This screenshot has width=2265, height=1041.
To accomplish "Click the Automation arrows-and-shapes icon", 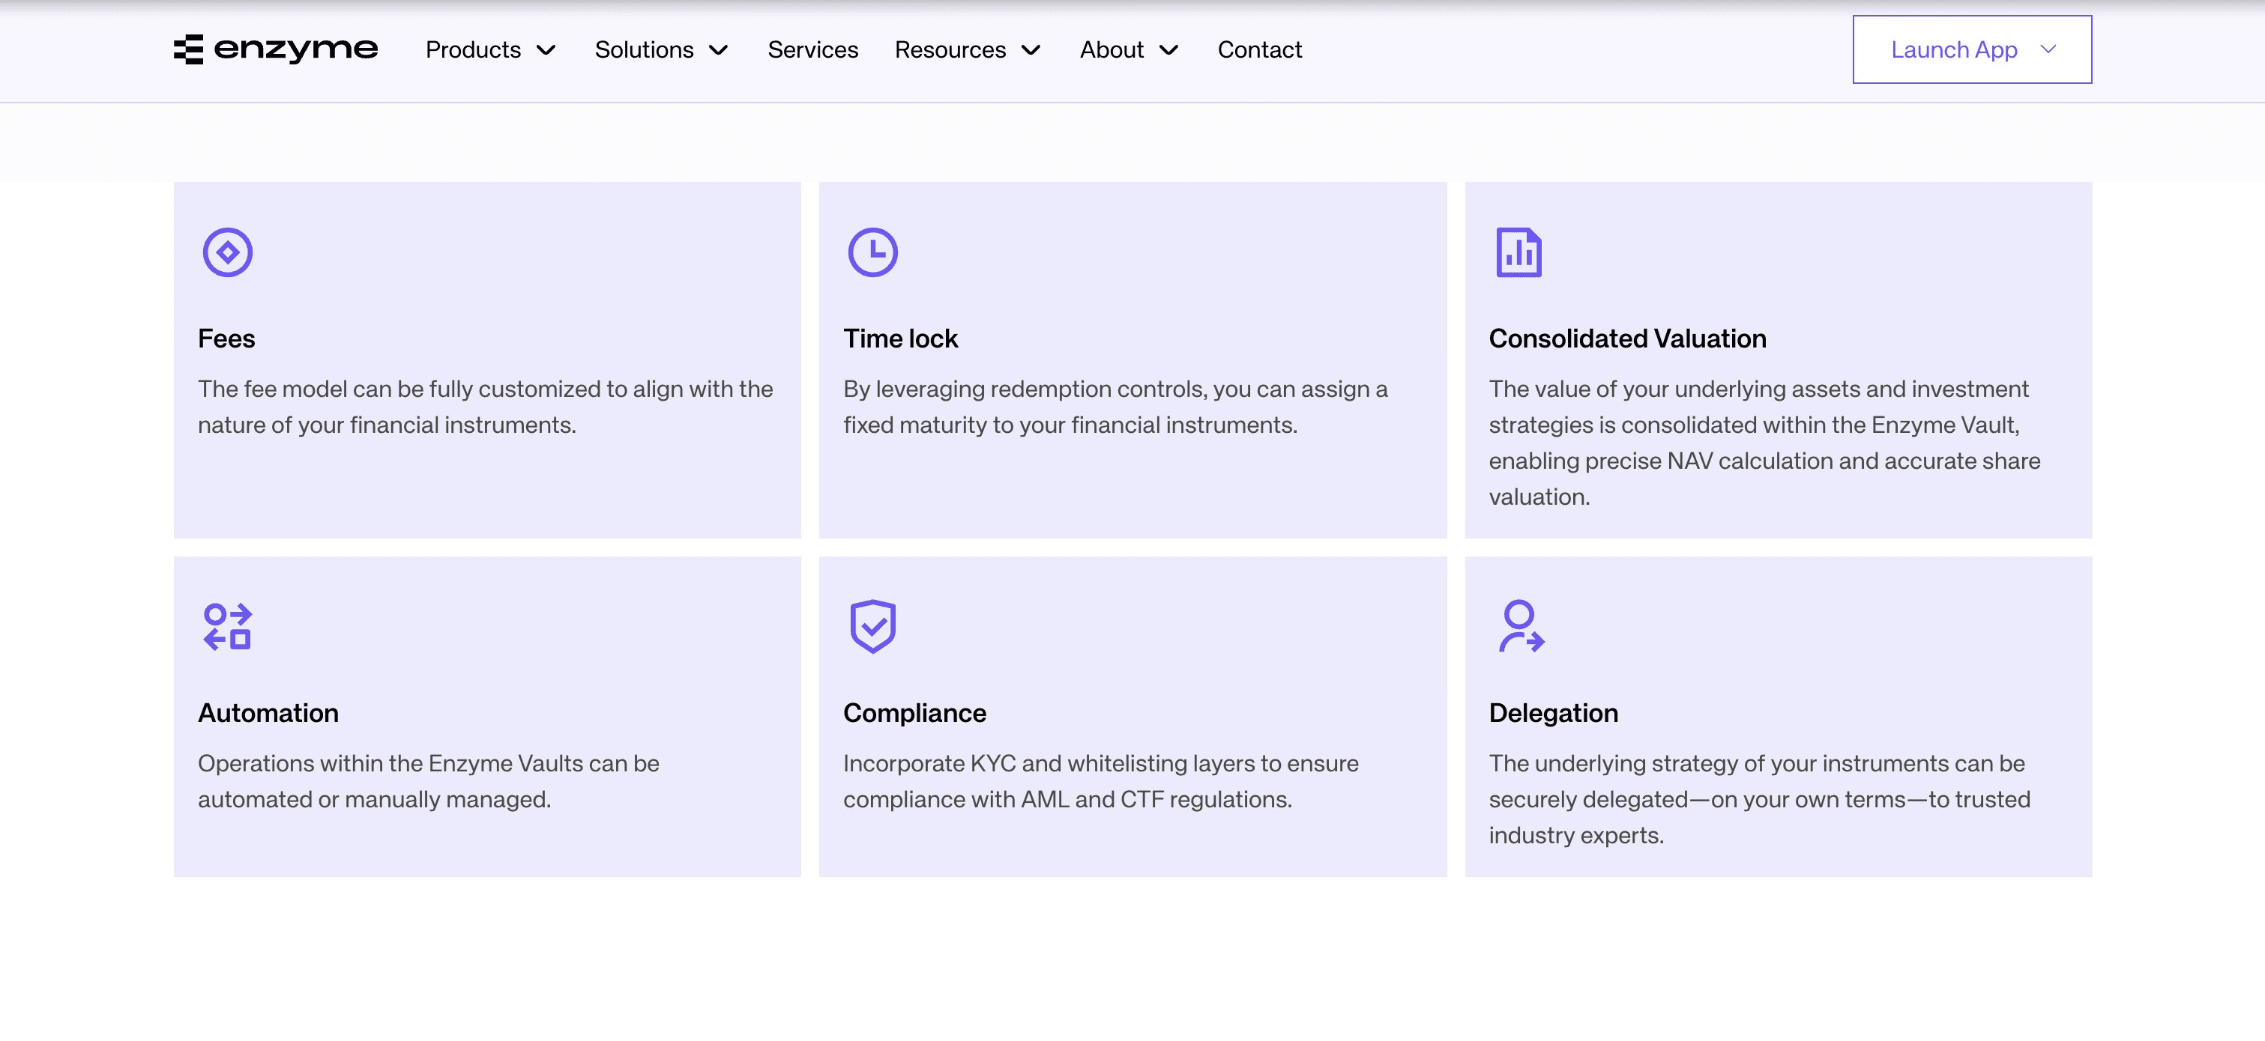I will [x=228, y=626].
